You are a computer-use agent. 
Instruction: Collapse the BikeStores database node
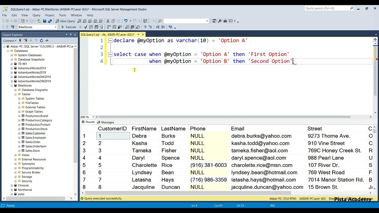click(x=12, y=85)
